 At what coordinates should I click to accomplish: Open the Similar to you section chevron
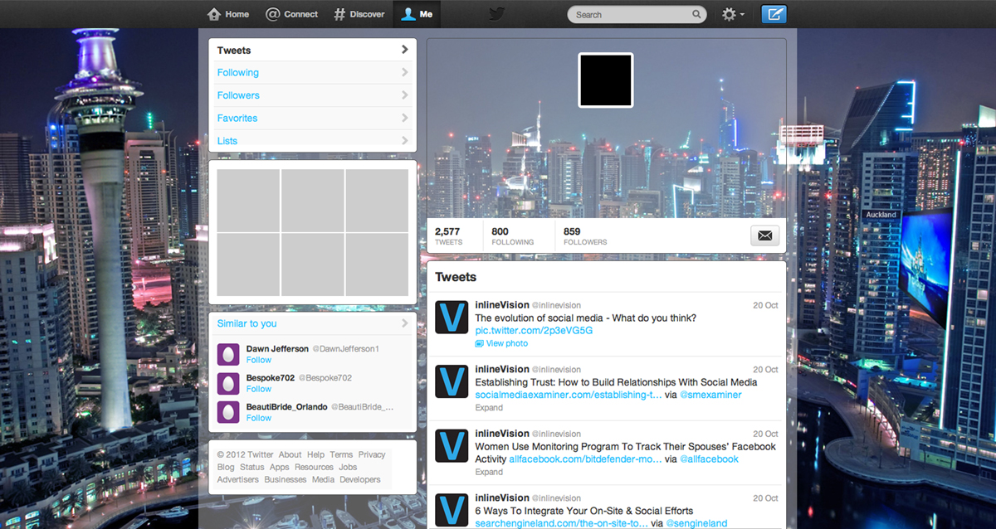pyautogui.click(x=405, y=323)
